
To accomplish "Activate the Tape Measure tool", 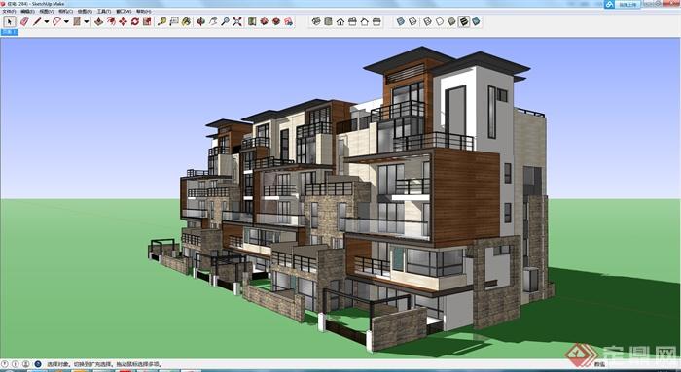I will point(162,21).
